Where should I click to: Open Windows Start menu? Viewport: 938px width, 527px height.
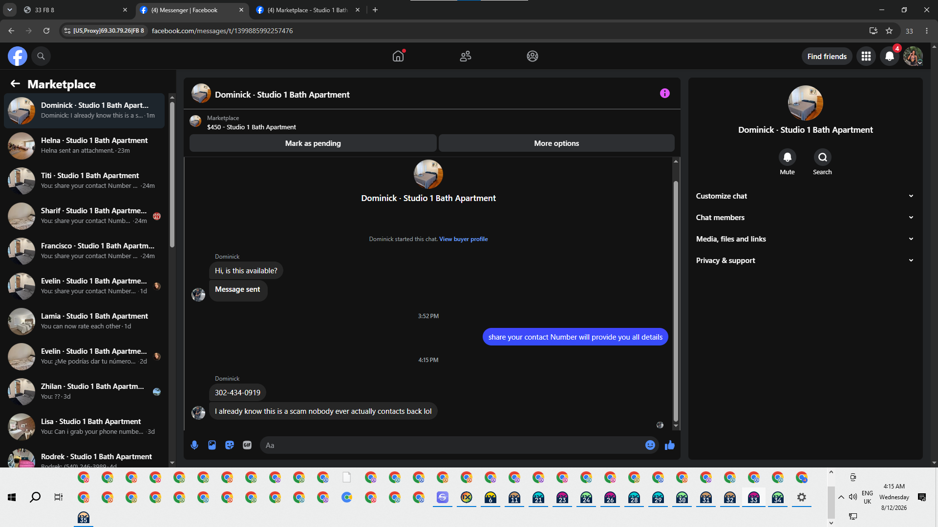click(12, 497)
